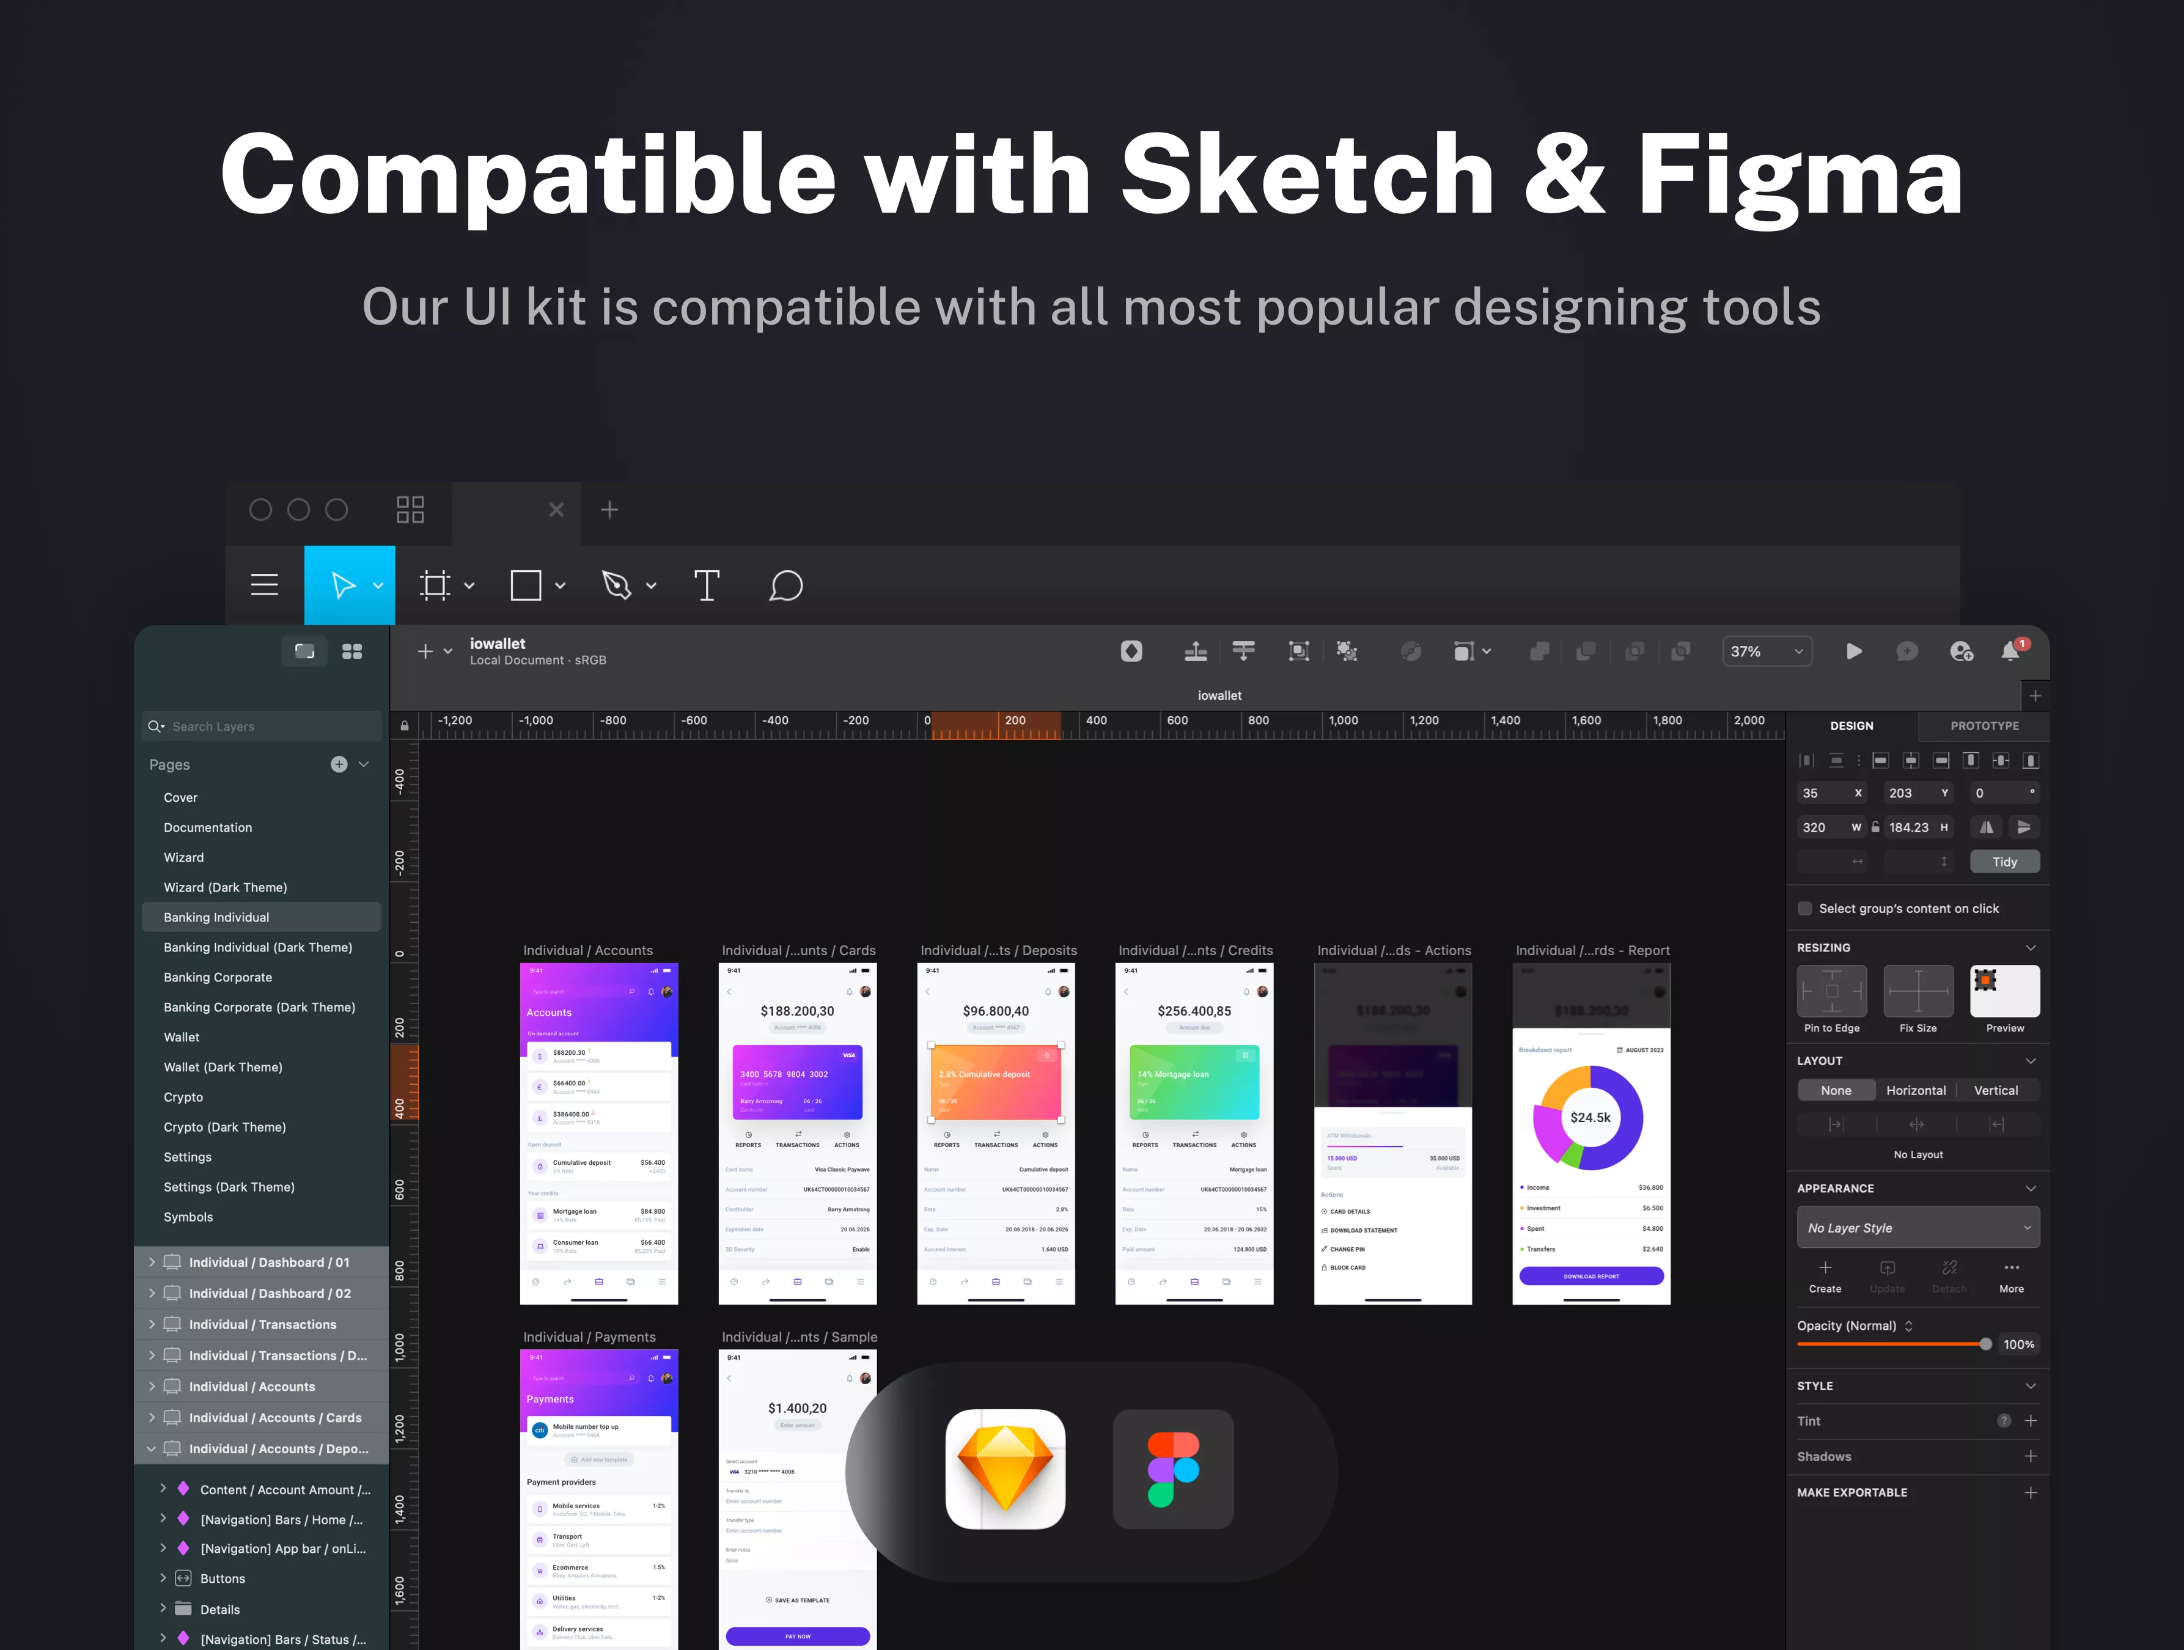Activate the comment tool in the toolbar
Viewport: 2184px width, 1650px height.
(x=785, y=585)
